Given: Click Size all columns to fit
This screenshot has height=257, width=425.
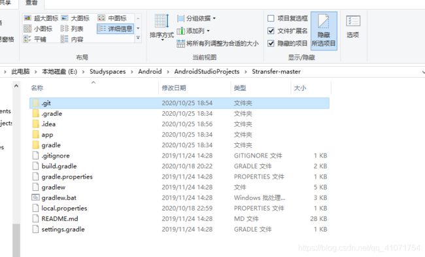Looking at the screenshot, I should click(217, 43).
